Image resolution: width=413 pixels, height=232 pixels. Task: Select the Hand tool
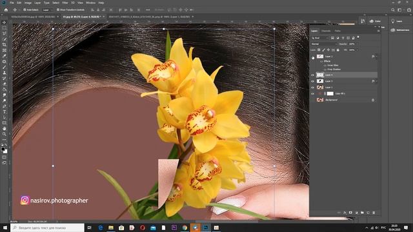5,129
